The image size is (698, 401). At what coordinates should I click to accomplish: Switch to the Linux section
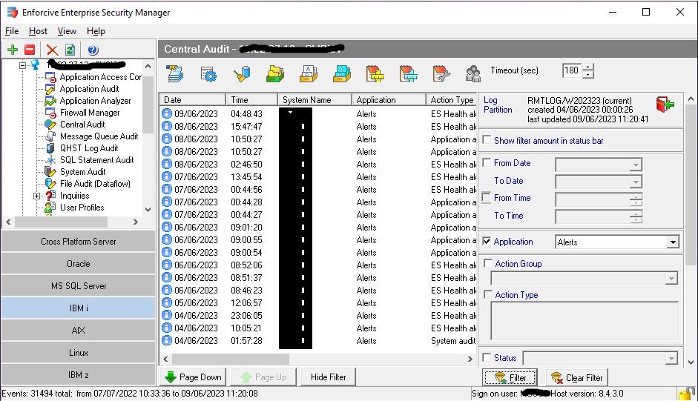coord(79,353)
